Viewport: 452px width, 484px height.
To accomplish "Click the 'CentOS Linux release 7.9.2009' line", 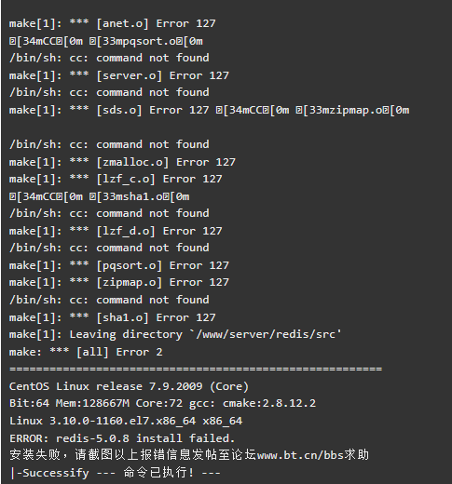I will (129, 386).
